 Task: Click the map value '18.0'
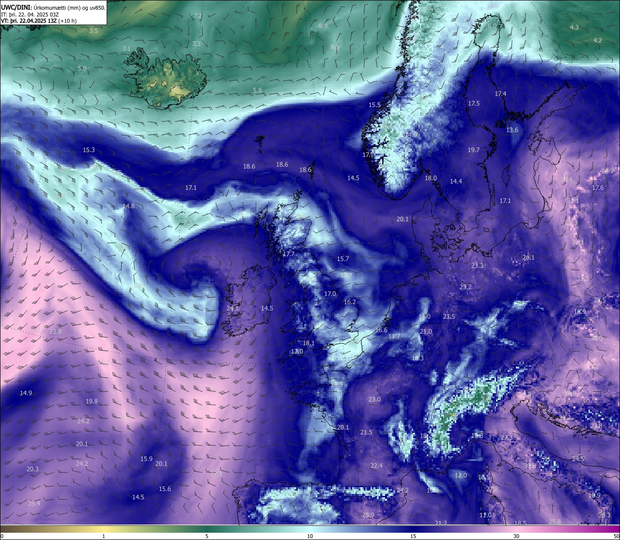[431, 178]
